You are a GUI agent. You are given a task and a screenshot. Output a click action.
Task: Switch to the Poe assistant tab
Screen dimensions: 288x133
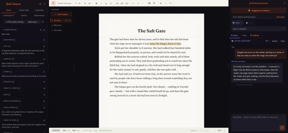[x=244, y=35]
